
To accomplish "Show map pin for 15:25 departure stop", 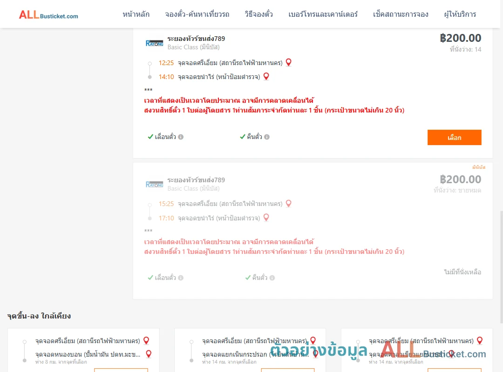I will [289, 204].
